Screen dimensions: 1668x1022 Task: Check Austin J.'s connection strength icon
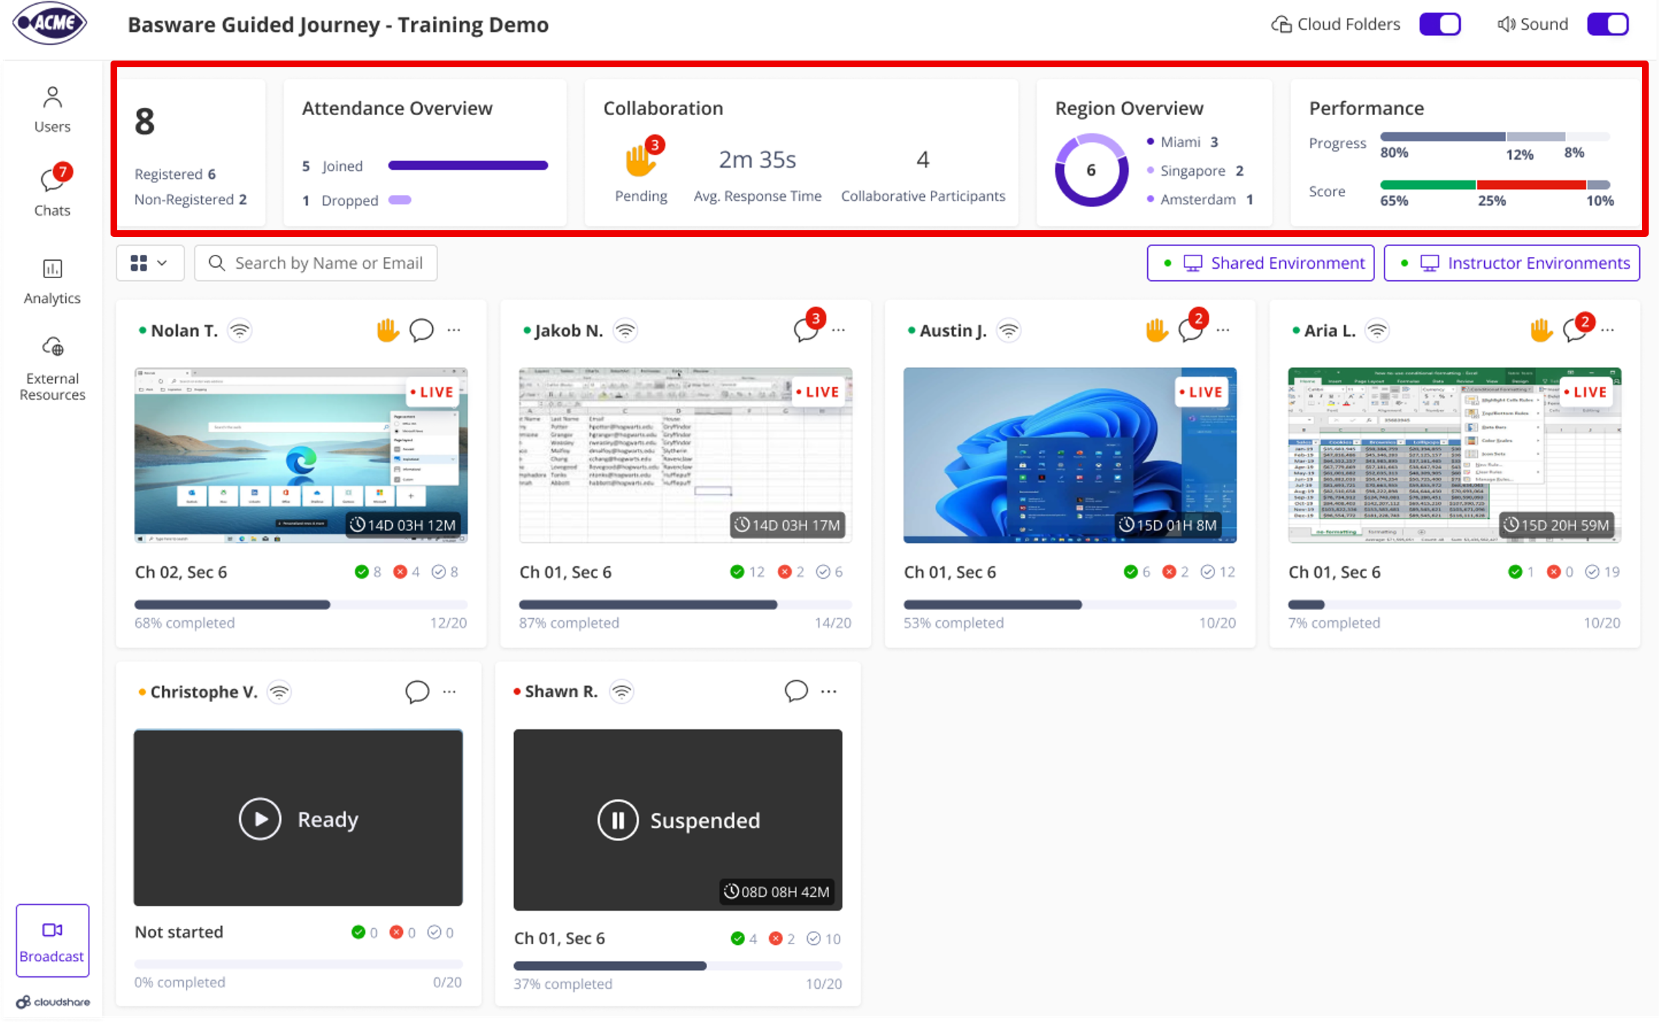(1008, 330)
